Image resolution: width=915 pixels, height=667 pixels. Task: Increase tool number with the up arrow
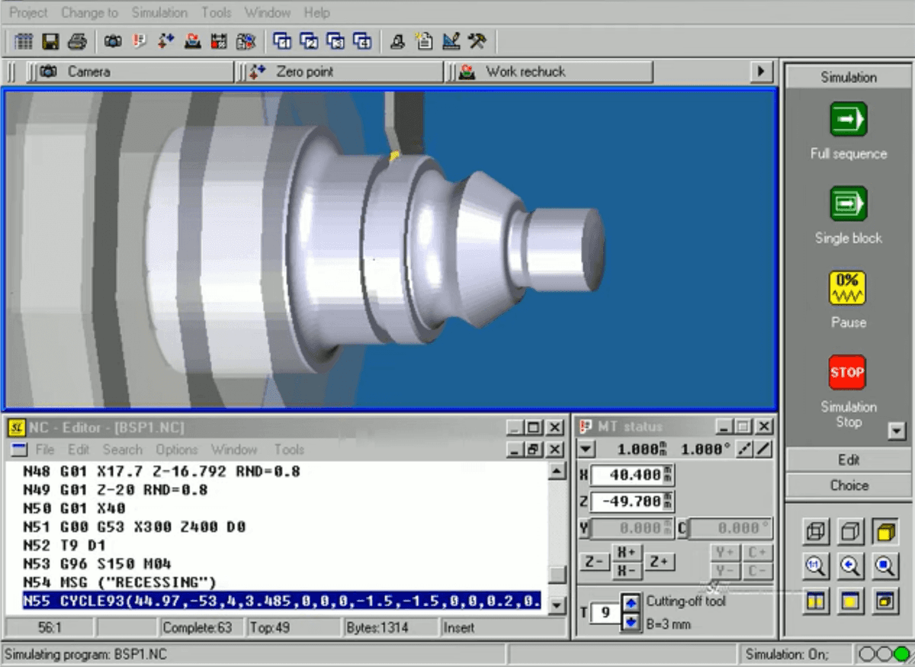click(x=631, y=603)
